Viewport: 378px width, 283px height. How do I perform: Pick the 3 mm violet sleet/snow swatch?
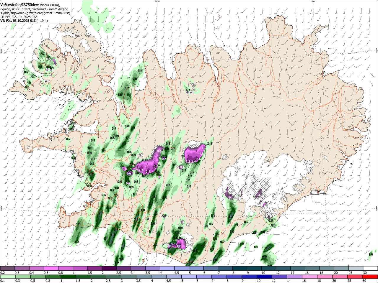tap(138, 268)
